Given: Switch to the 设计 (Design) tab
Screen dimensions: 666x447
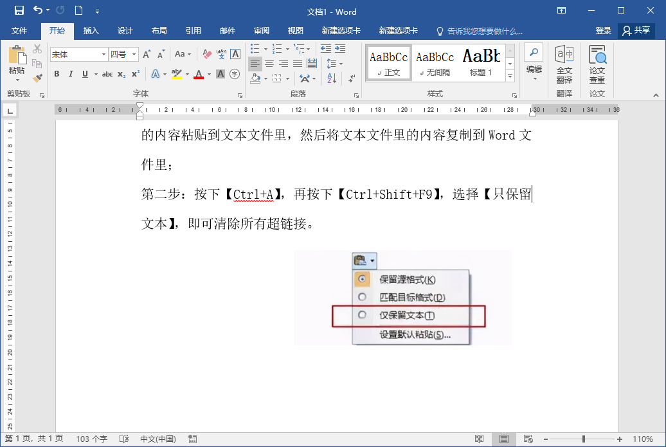Looking at the screenshot, I should [x=125, y=31].
